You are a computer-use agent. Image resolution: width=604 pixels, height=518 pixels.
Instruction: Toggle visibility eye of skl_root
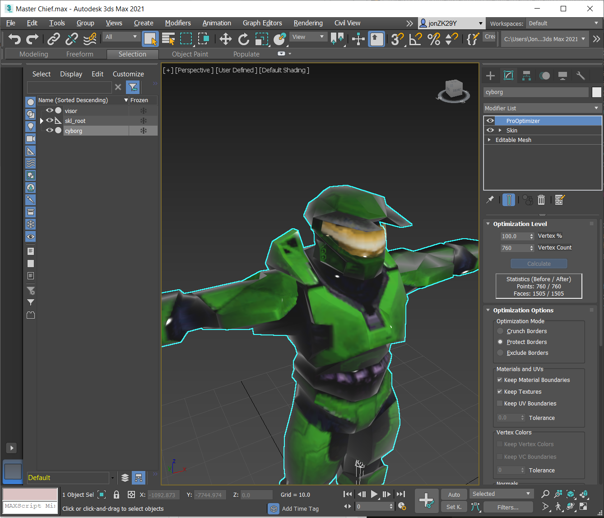(x=50, y=120)
